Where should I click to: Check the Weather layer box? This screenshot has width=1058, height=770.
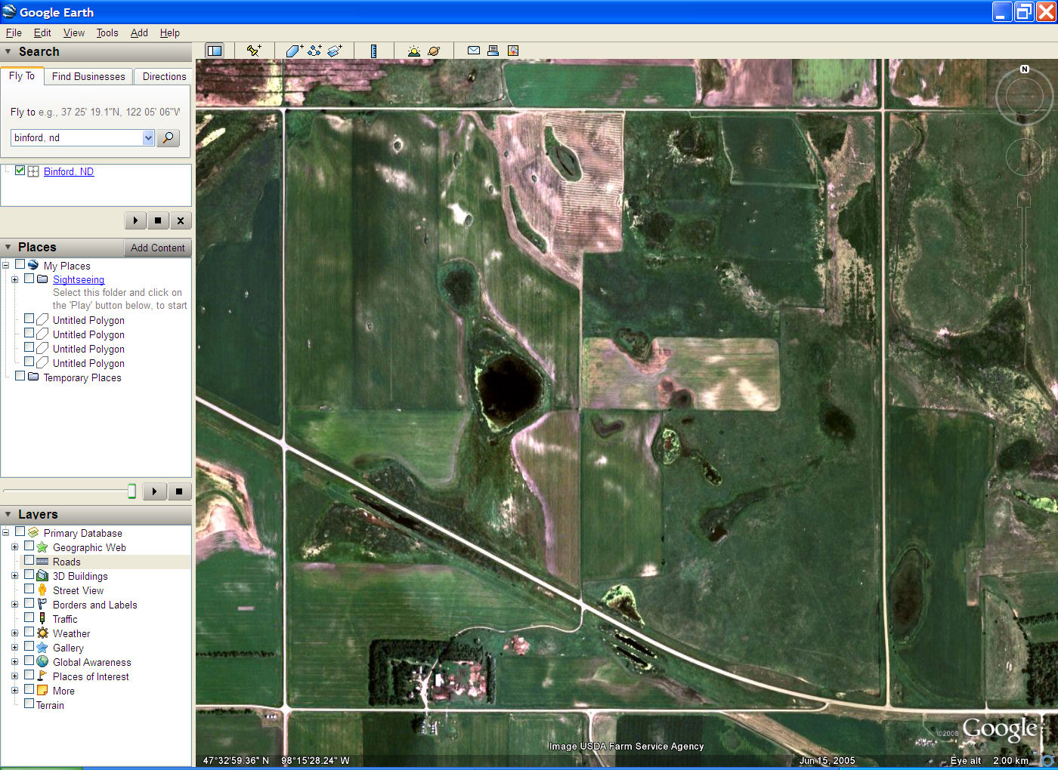[x=29, y=633]
